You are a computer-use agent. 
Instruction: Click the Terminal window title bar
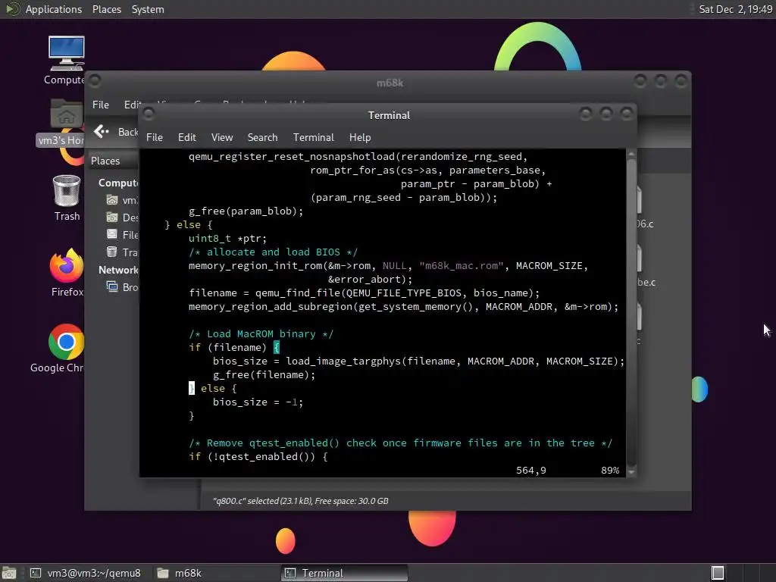389,115
